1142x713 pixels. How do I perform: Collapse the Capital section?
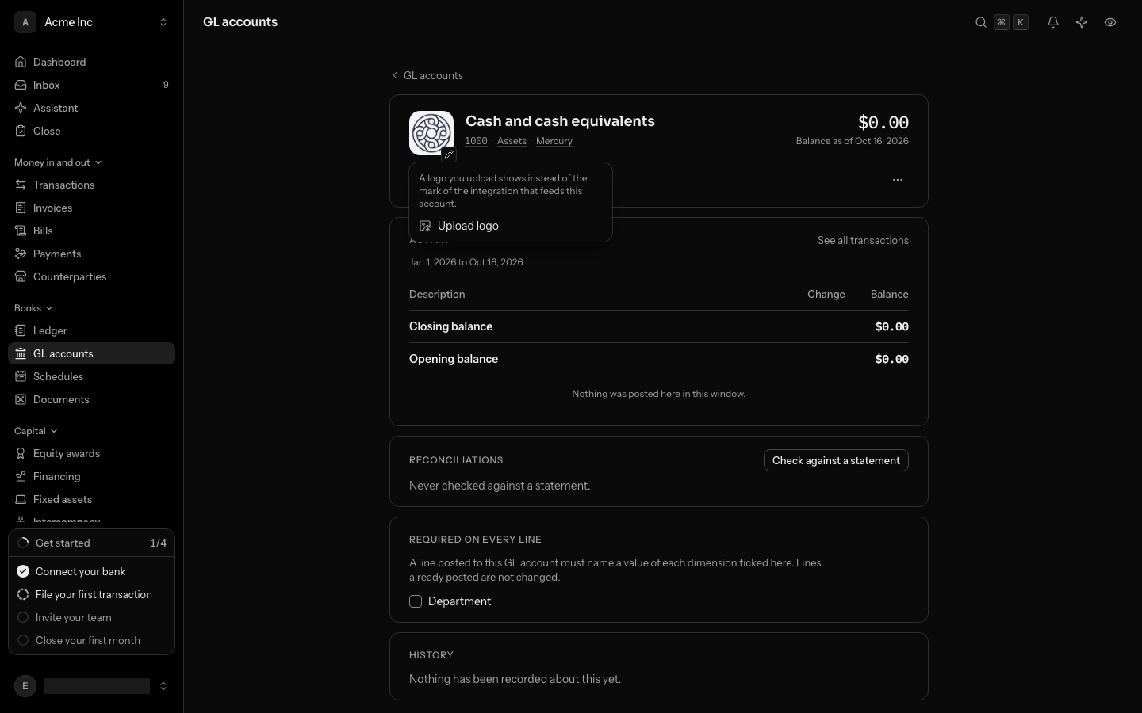click(x=36, y=431)
